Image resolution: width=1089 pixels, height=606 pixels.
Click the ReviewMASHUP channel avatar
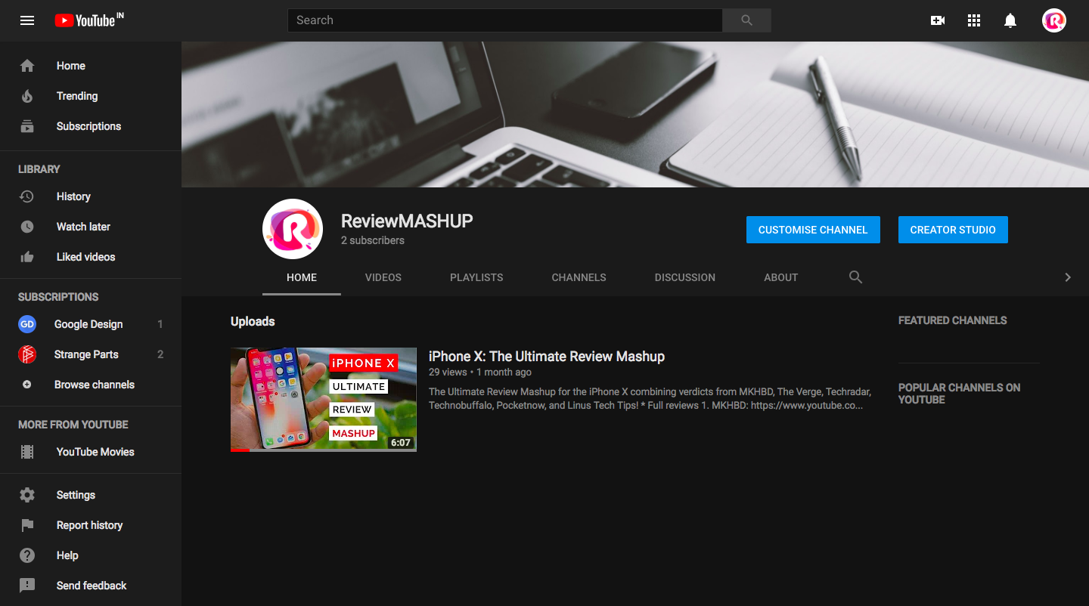pos(293,229)
